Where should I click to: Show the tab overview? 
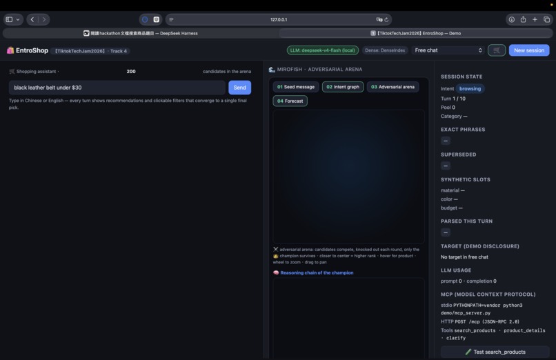[x=546, y=19]
